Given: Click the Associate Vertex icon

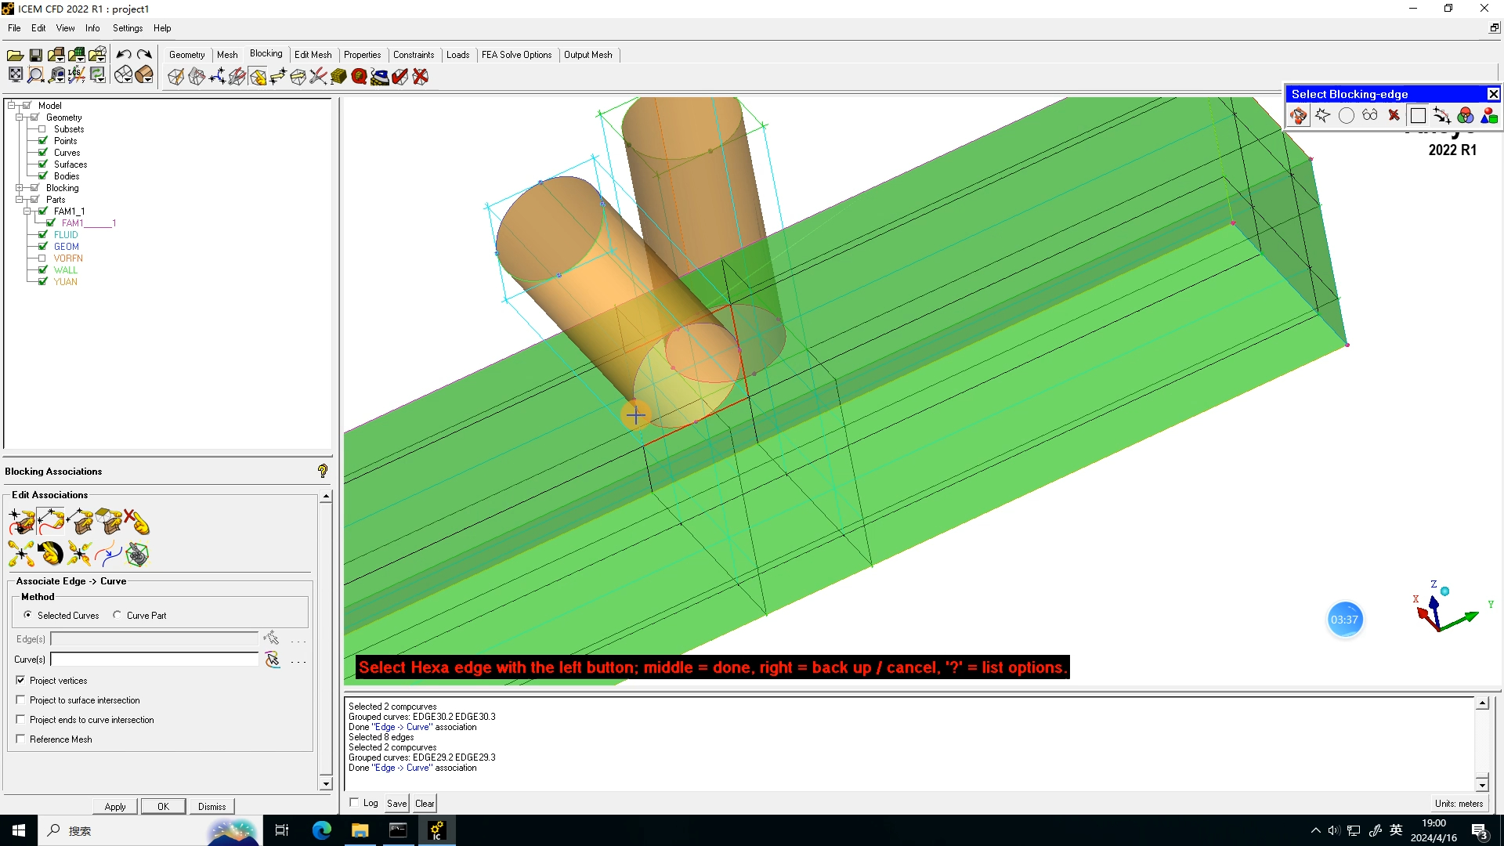Looking at the screenshot, I should tap(21, 522).
